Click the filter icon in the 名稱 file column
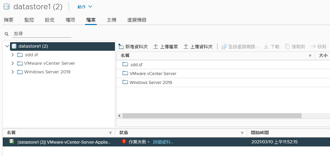Screen dimensions: 330x156 click(310, 56)
